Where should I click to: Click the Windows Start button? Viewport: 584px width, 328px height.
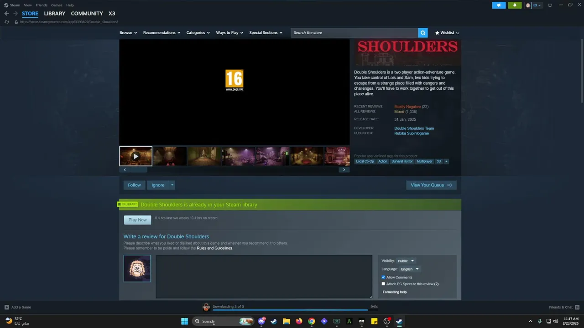[184, 321]
